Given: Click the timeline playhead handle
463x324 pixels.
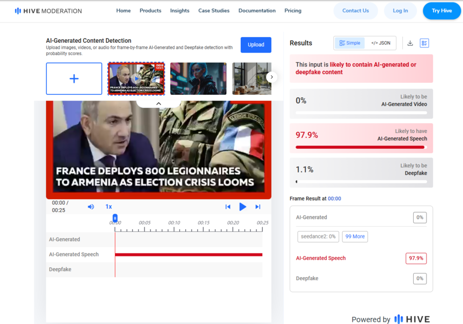Looking at the screenshot, I should [x=115, y=218].
